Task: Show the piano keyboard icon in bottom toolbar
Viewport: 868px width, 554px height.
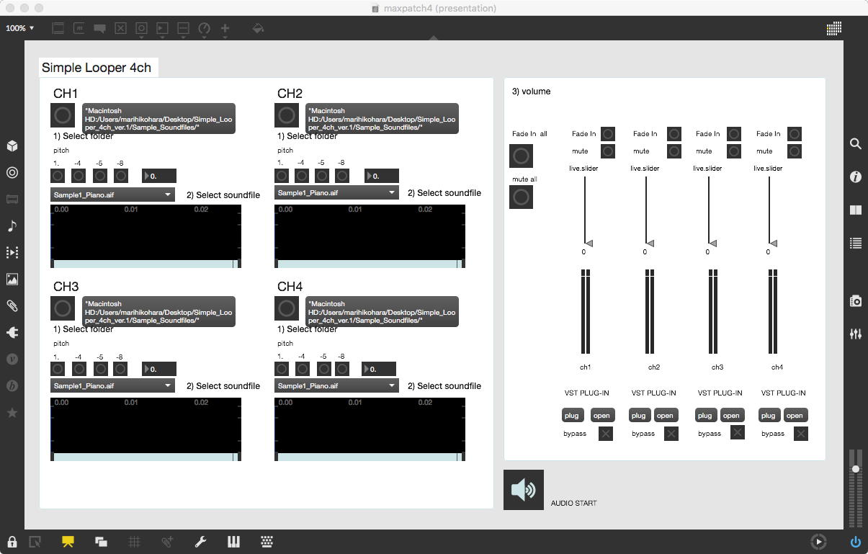Action: (233, 542)
